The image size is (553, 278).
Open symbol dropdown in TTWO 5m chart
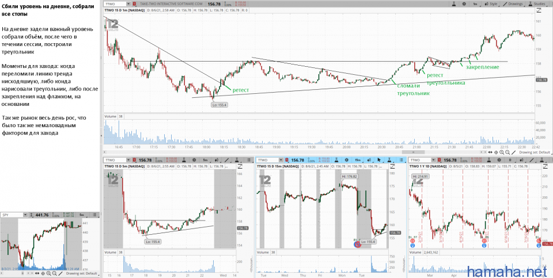coord(128,161)
